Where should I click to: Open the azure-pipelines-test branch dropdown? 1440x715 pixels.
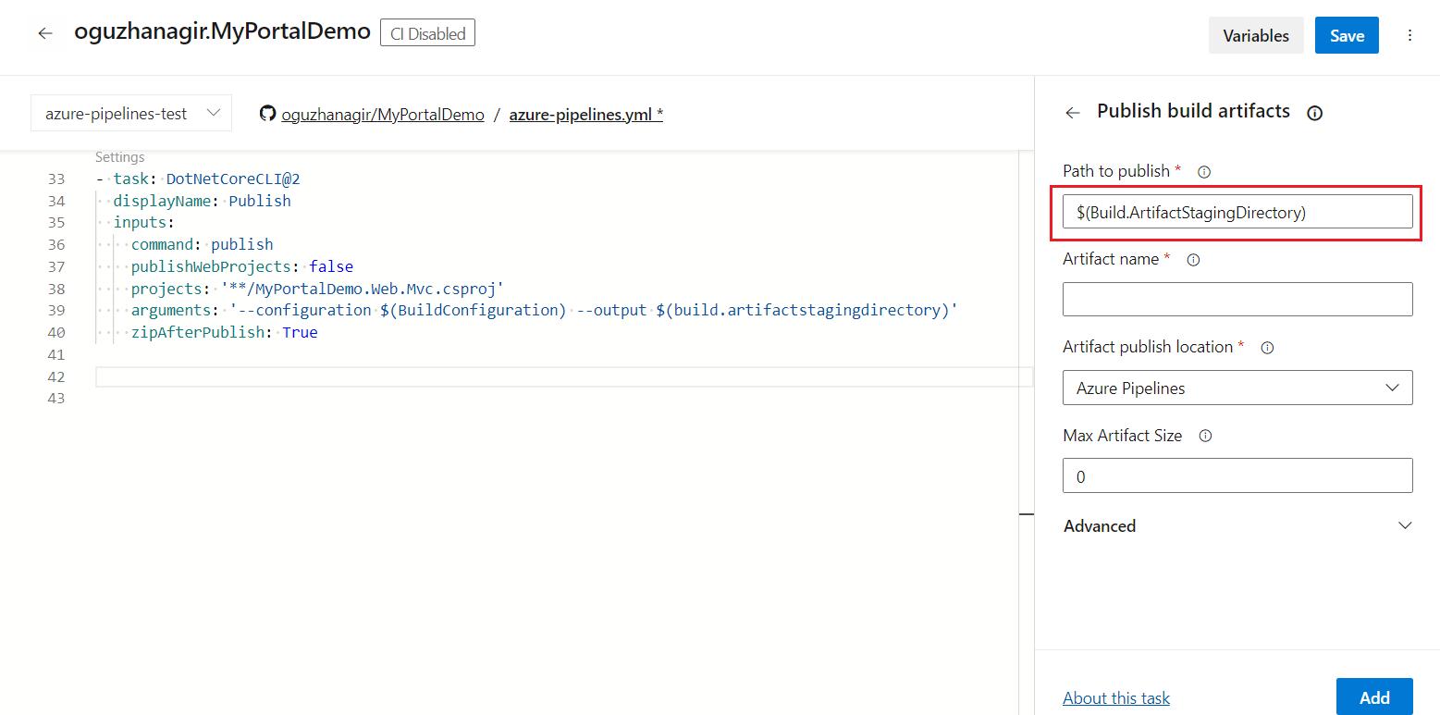click(131, 114)
